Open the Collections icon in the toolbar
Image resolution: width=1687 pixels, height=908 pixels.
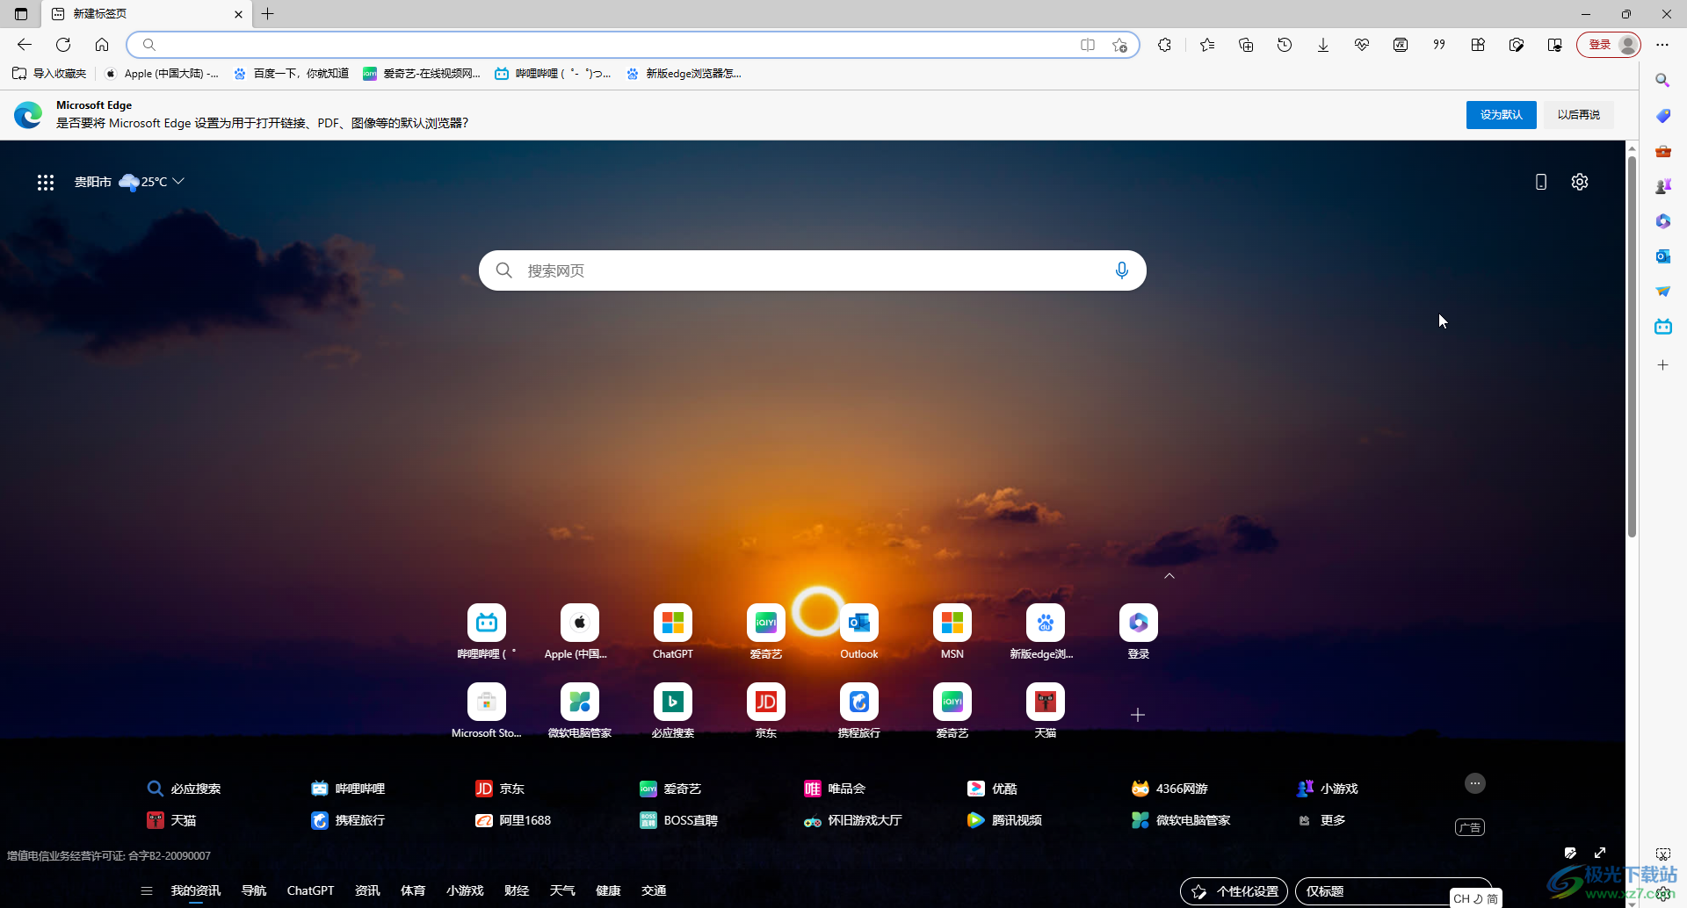1246,45
